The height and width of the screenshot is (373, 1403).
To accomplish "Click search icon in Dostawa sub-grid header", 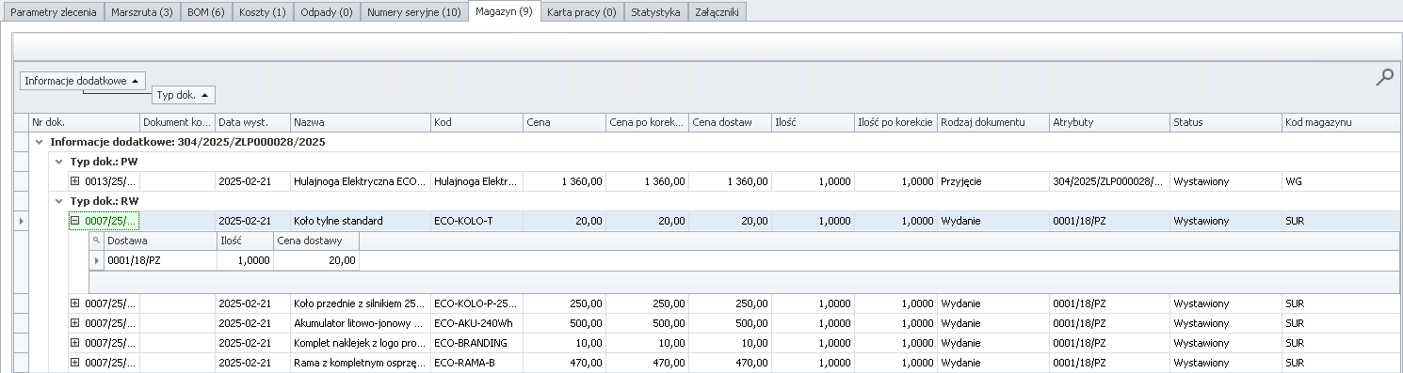I will pos(96,241).
